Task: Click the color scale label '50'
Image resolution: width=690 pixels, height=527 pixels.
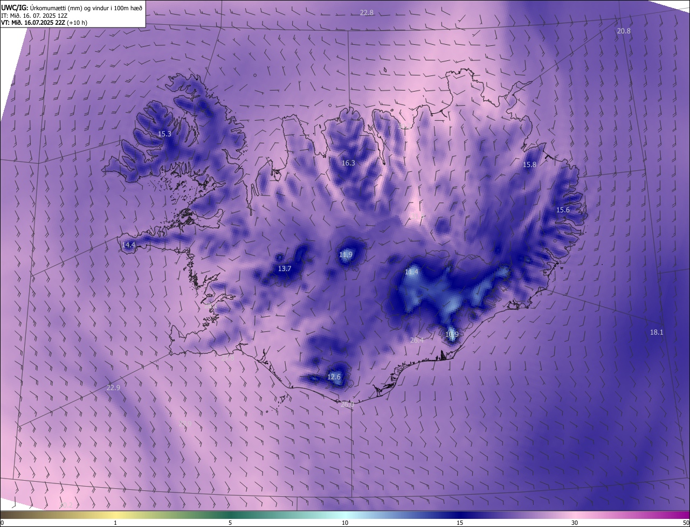Action: pyautogui.click(x=686, y=523)
